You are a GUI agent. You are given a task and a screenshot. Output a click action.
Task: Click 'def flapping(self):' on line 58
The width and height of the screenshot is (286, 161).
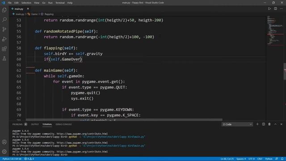click(x=56, y=48)
